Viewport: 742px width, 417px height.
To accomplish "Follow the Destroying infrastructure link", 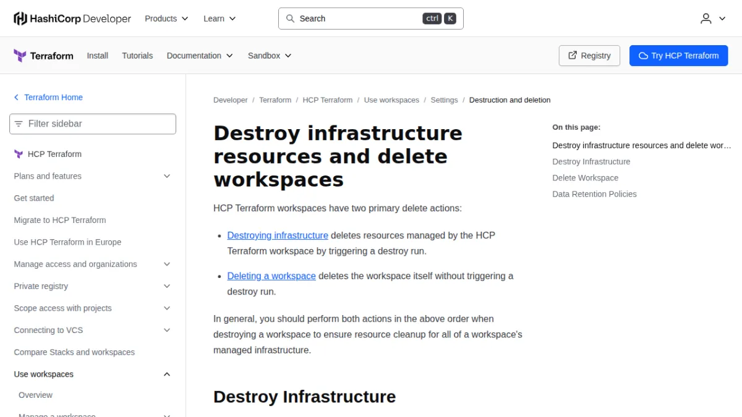I will click(x=278, y=235).
